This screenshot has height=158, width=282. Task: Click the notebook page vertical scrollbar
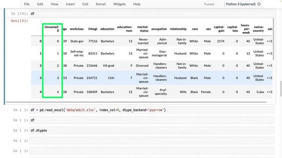point(281,89)
